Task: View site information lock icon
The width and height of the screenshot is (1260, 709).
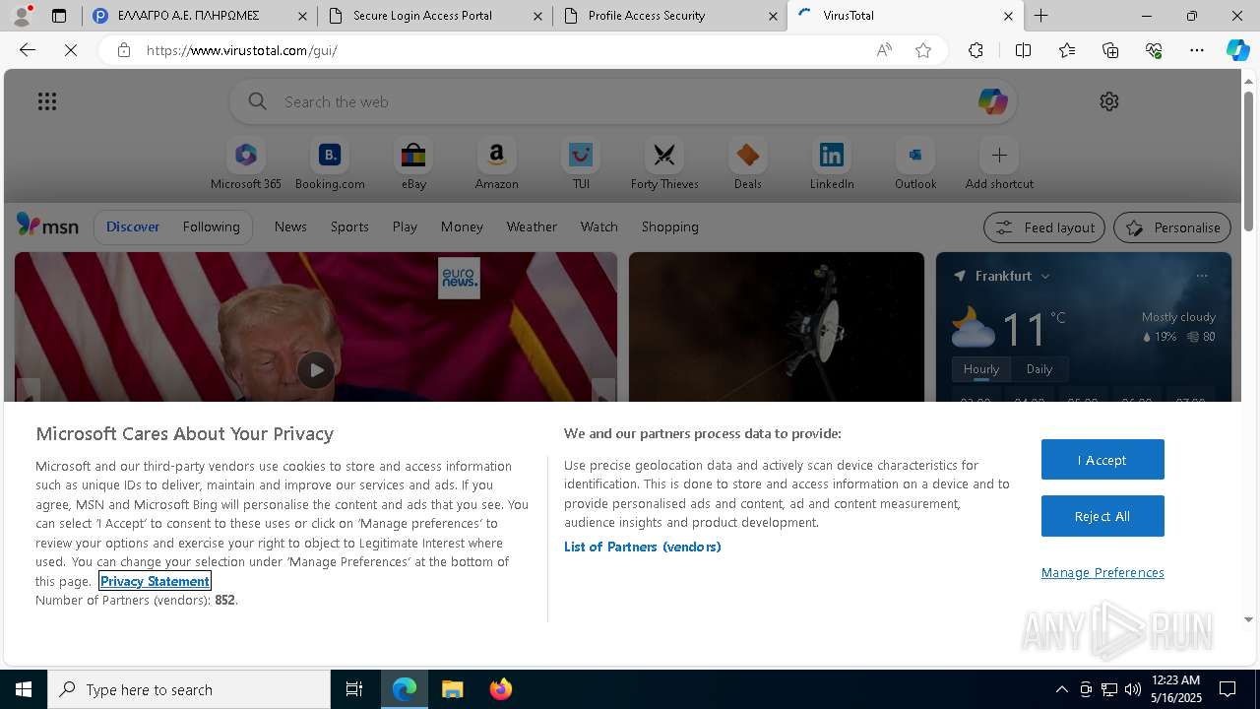Action: click(x=124, y=50)
